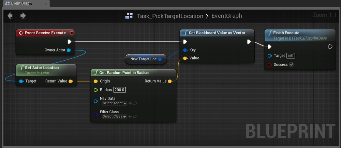Open Task_PickTargetLocation breadcrumb link
Viewport: 341px width, 148px height.
click(170, 16)
